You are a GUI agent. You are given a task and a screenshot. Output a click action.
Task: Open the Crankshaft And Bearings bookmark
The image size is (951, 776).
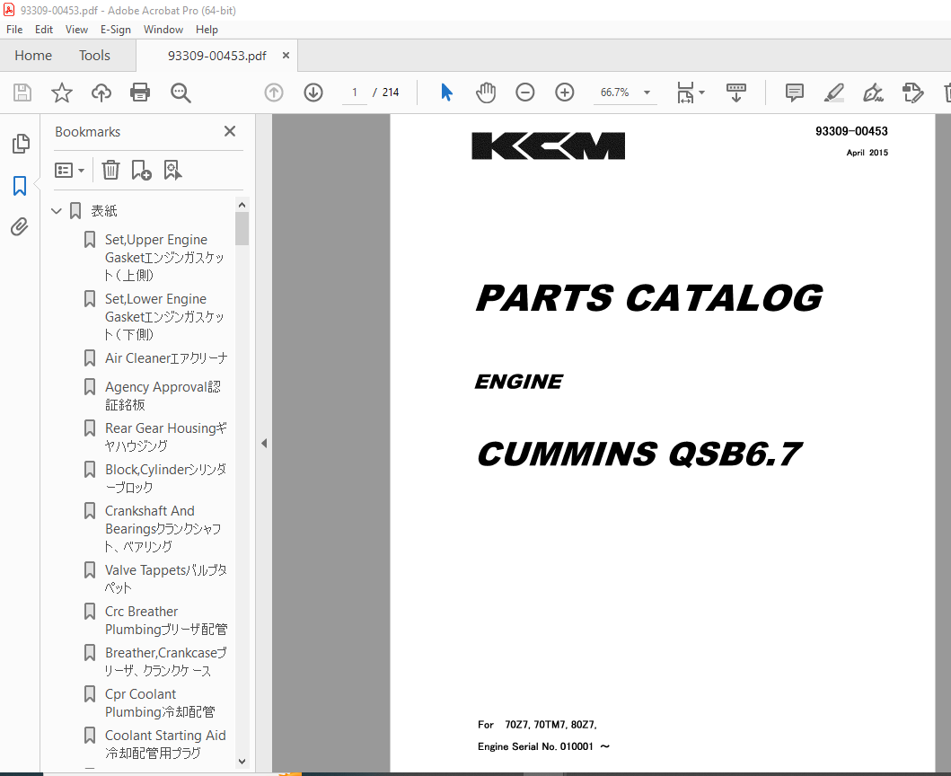(163, 528)
